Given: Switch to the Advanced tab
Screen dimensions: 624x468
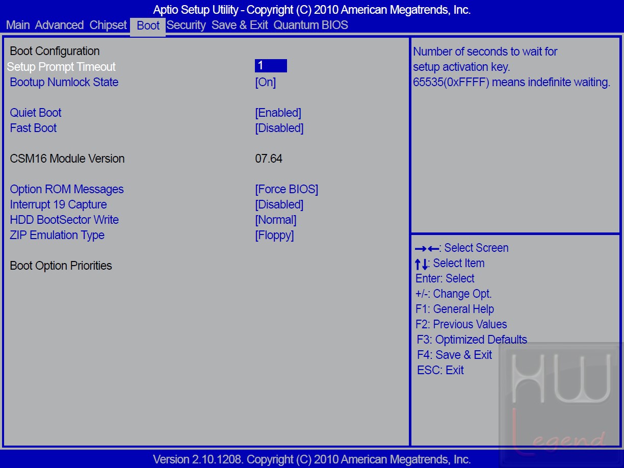Looking at the screenshot, I should pos(59,25).
